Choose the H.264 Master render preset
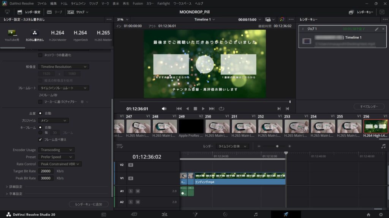 point(57,35)
